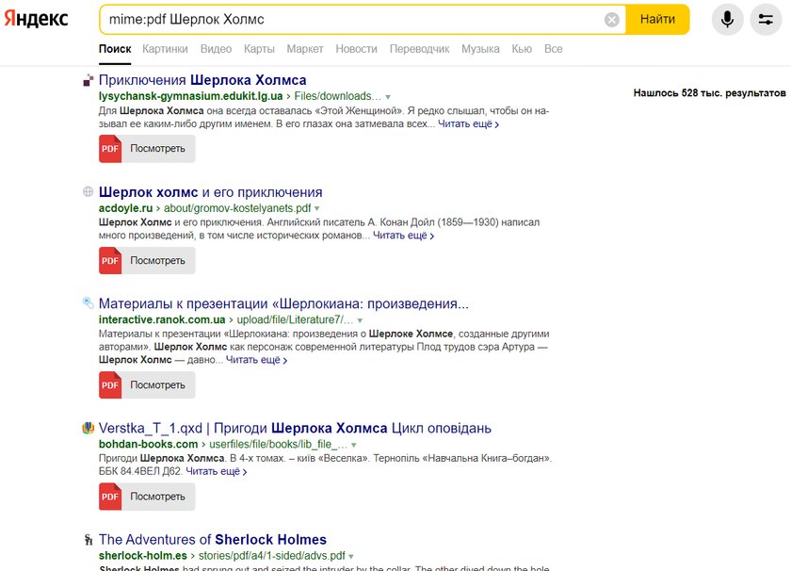Click Посмотреть under the interactive.ranok result
This screenshot has height=571, width=791.
tap(158, 384)
